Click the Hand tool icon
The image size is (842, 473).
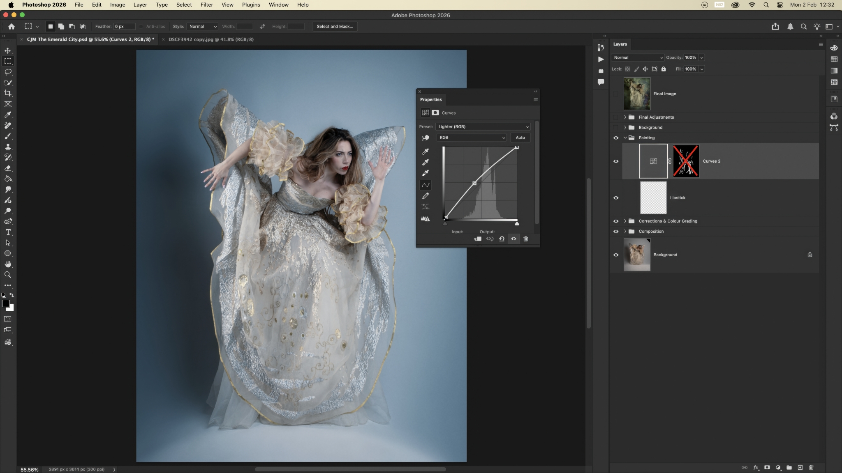(x=8, y=264)
